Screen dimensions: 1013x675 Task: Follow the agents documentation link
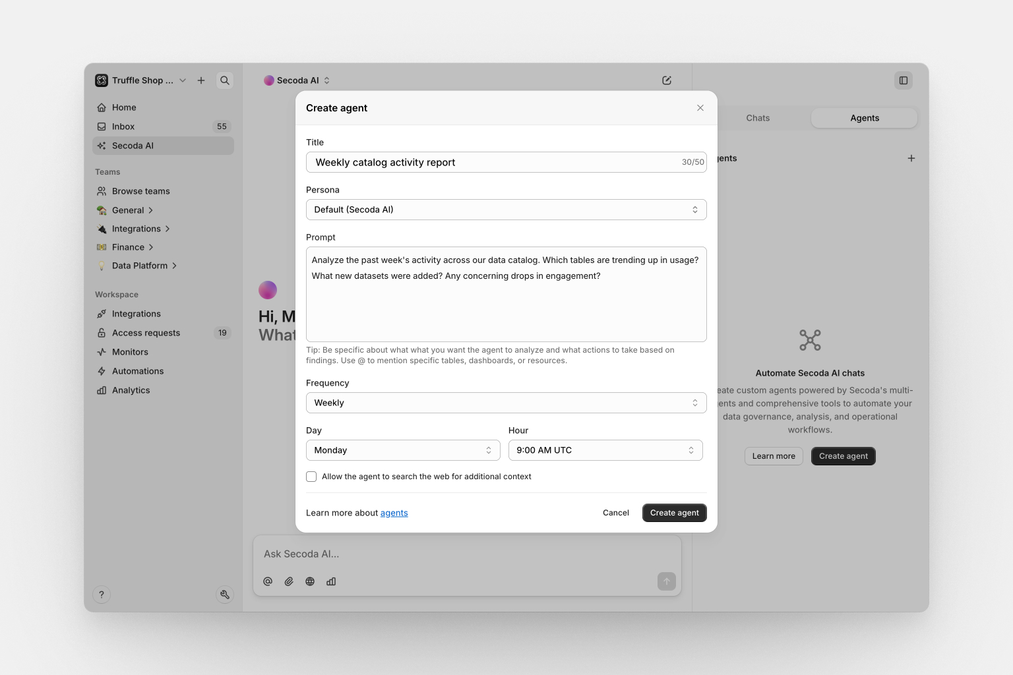click(394, 513)
